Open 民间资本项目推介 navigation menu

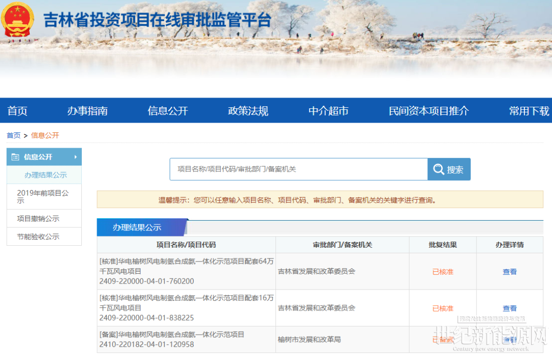tap(429, 111)
